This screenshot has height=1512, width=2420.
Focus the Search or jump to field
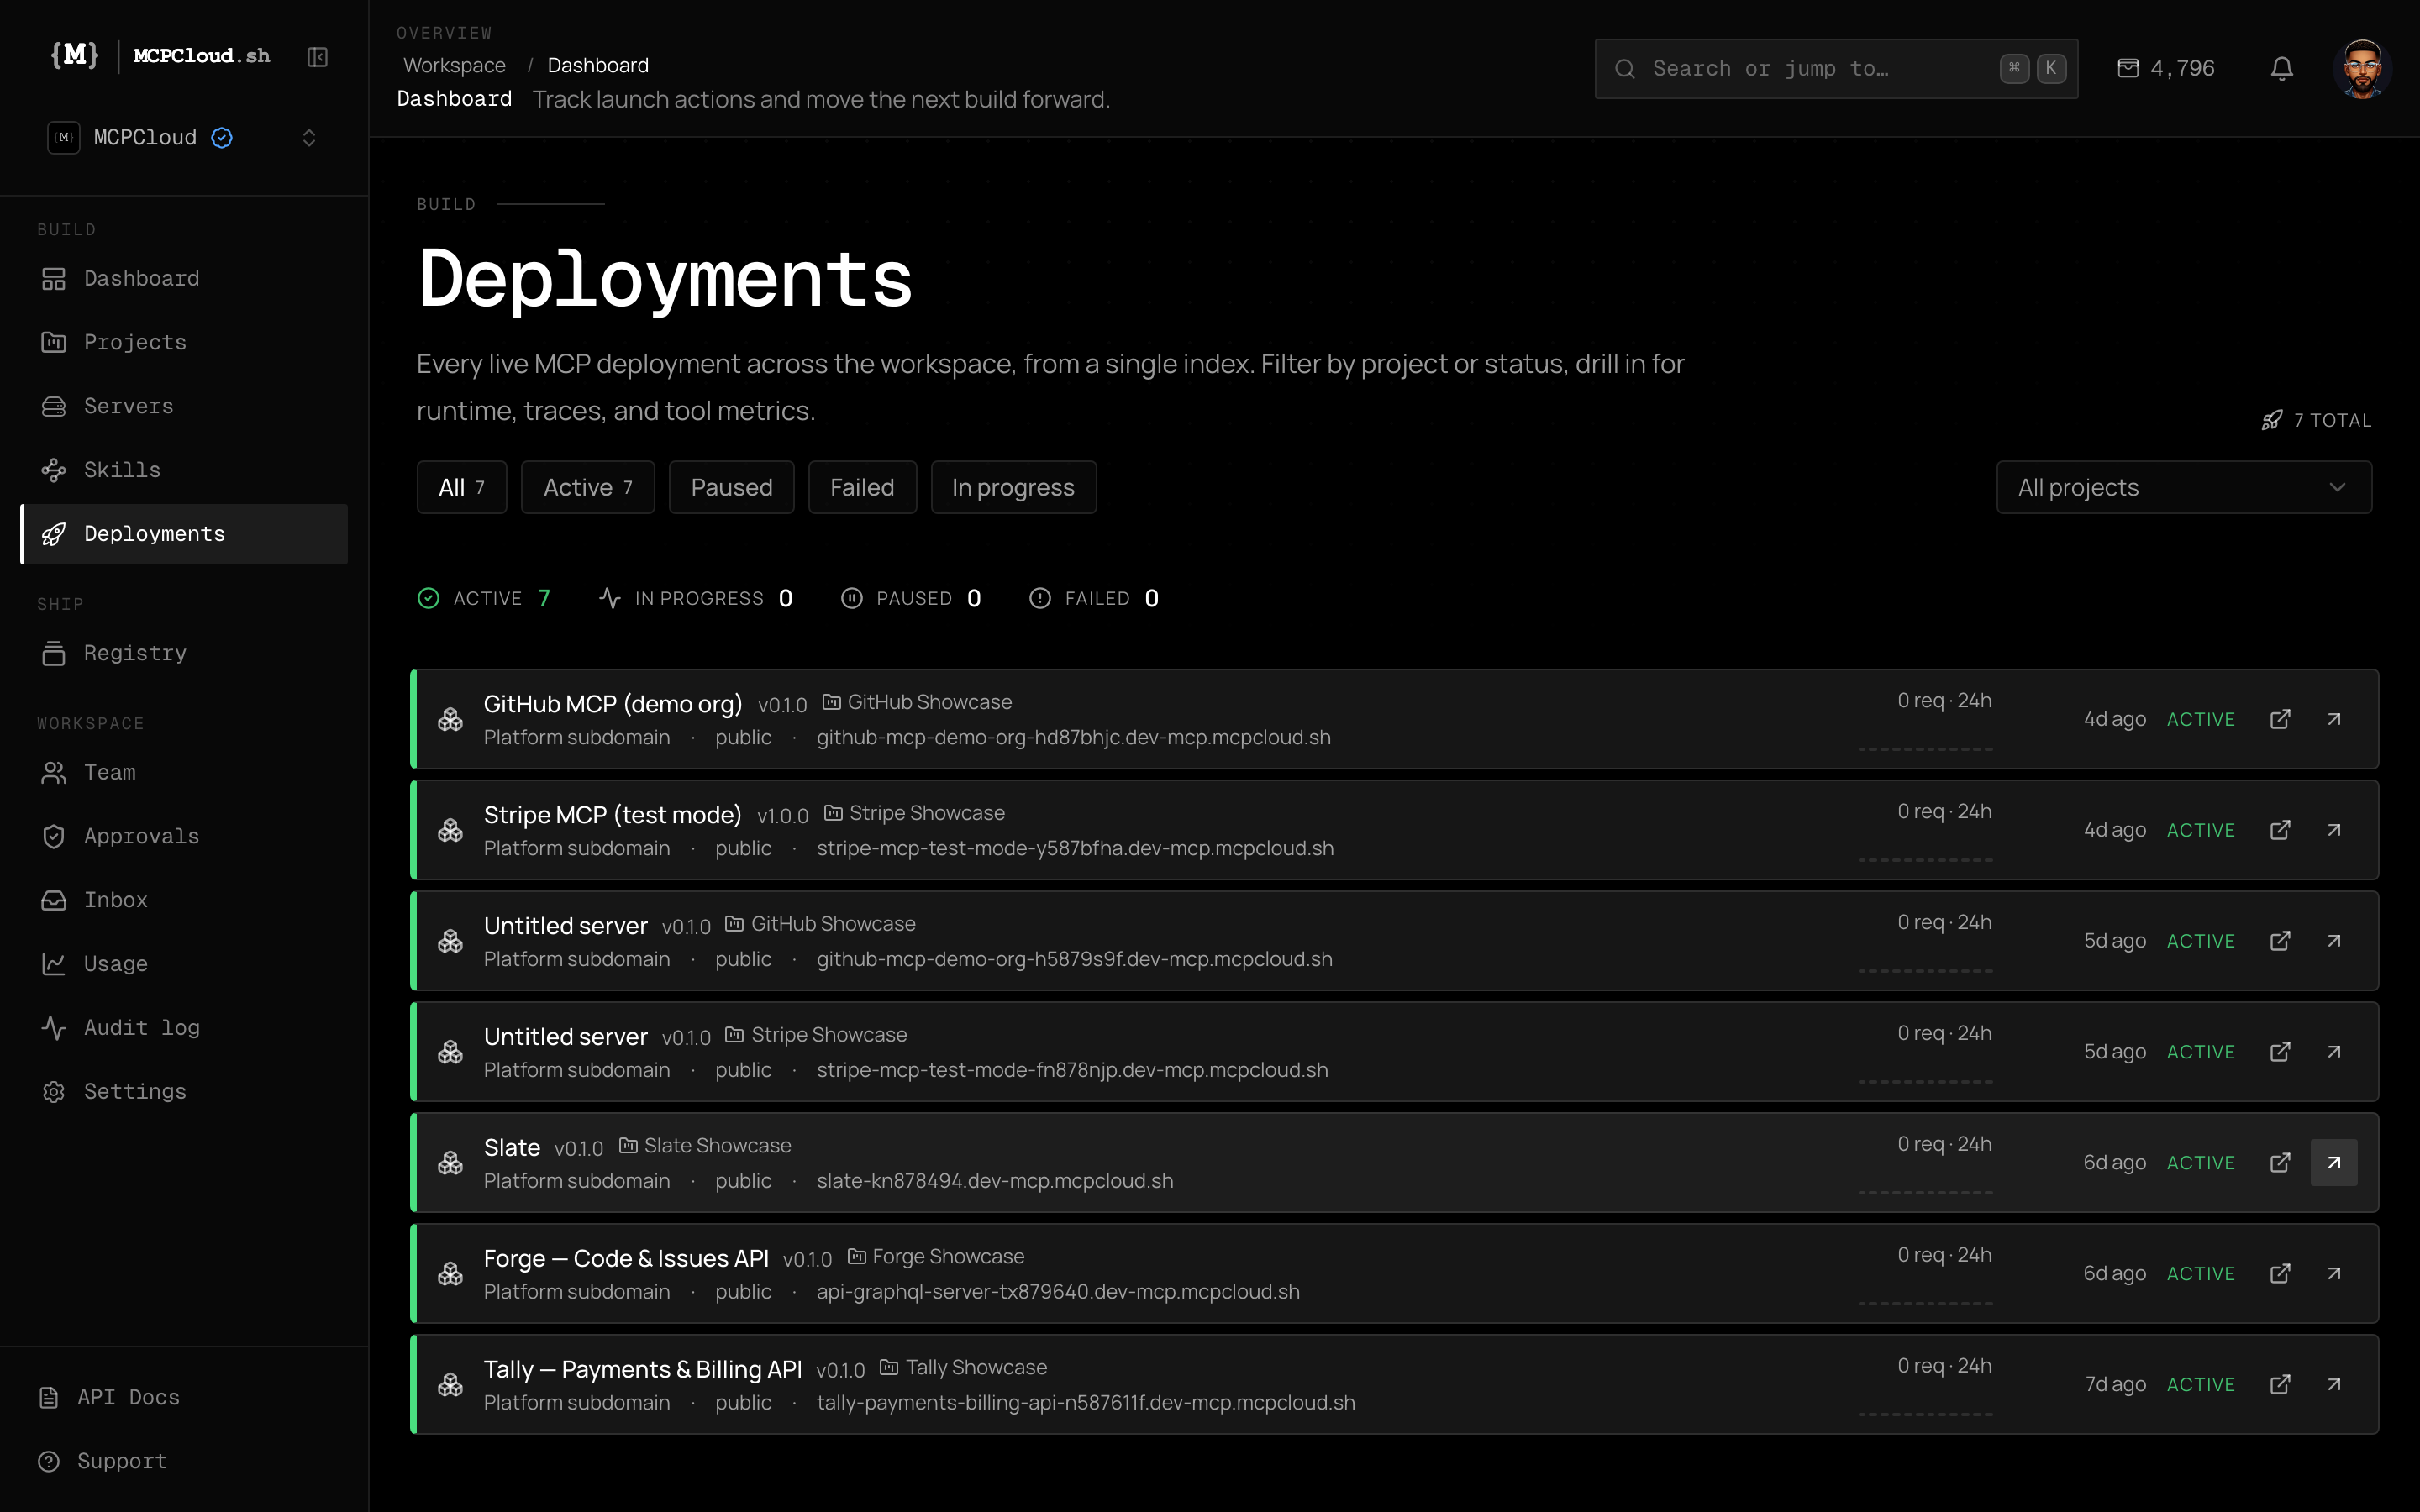[x=1836, y=68]
